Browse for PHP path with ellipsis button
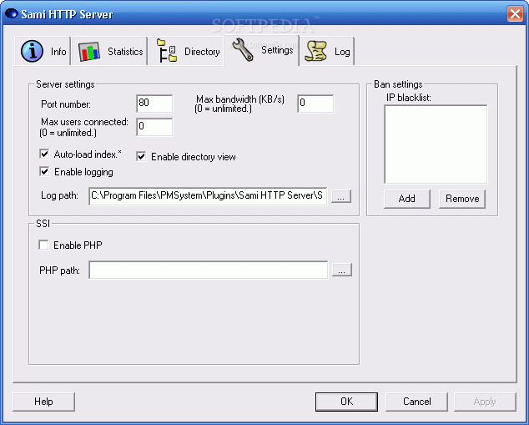Image resolution: width=529 pixels, height=425 pixels. tap(342, 270)
